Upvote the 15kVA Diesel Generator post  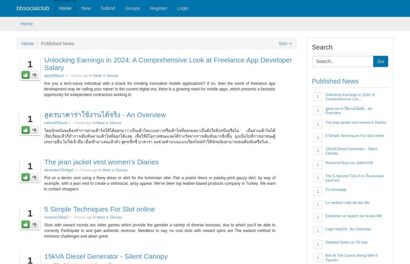(26, 263)
